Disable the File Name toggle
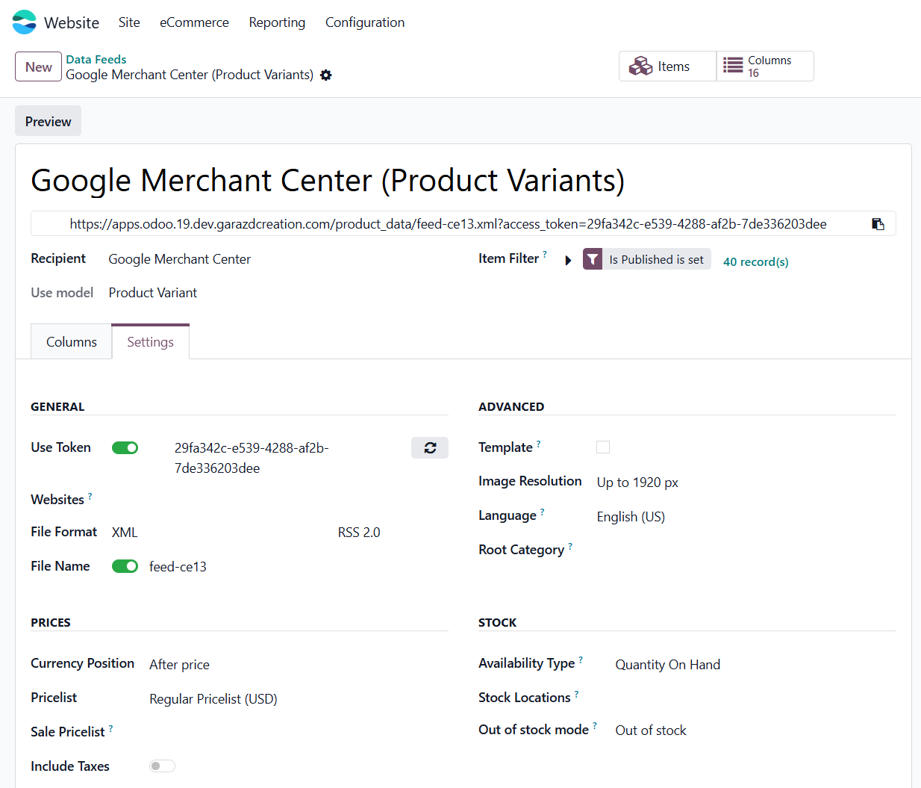Image resolution: width=921 pixels, height=788 pixels. click(x=125, y=566)
